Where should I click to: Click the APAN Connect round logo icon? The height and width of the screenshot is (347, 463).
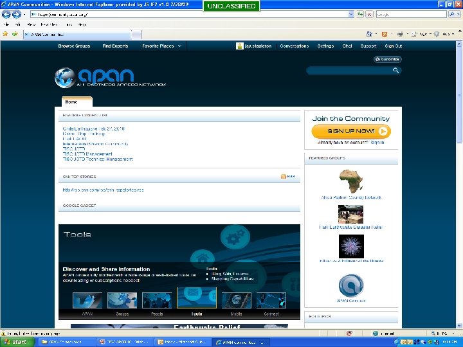[351, 285]
